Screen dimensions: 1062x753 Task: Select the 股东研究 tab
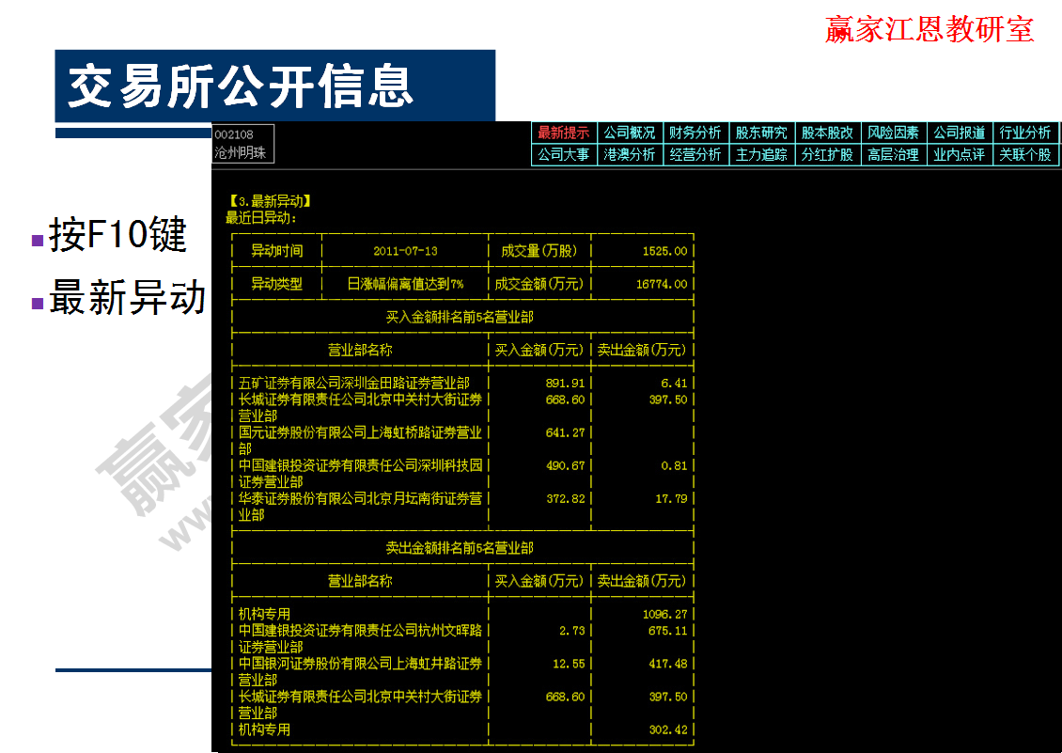[763, 133]
